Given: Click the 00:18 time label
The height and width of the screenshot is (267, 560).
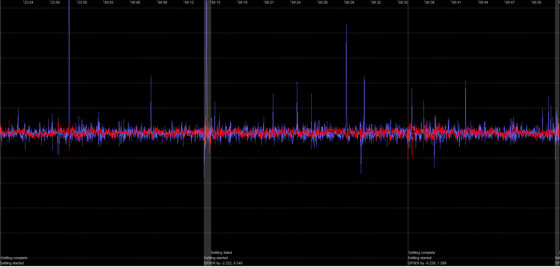Looking at the screenshot, I should 243,2.
